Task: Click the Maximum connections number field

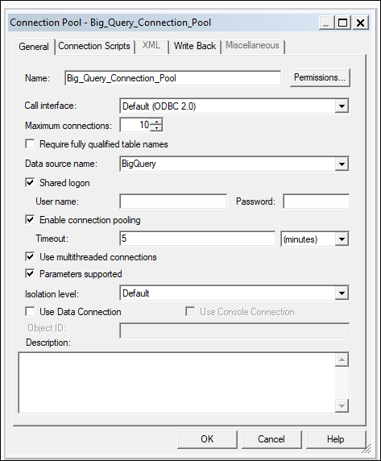Action: [x=135, y=125]
